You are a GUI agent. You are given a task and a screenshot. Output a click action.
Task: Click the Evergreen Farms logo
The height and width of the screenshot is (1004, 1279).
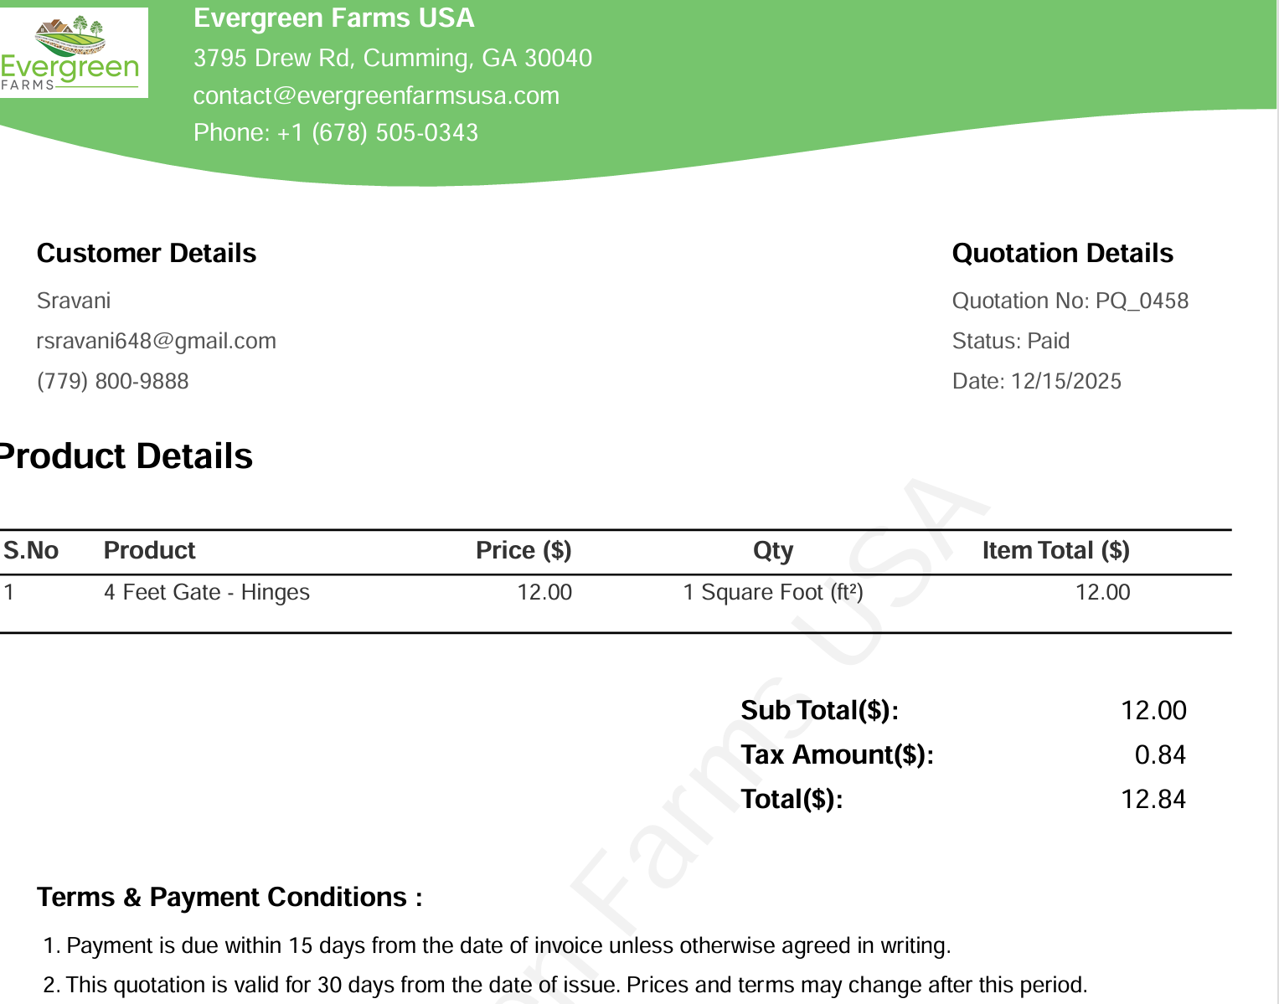click(74, 53)
